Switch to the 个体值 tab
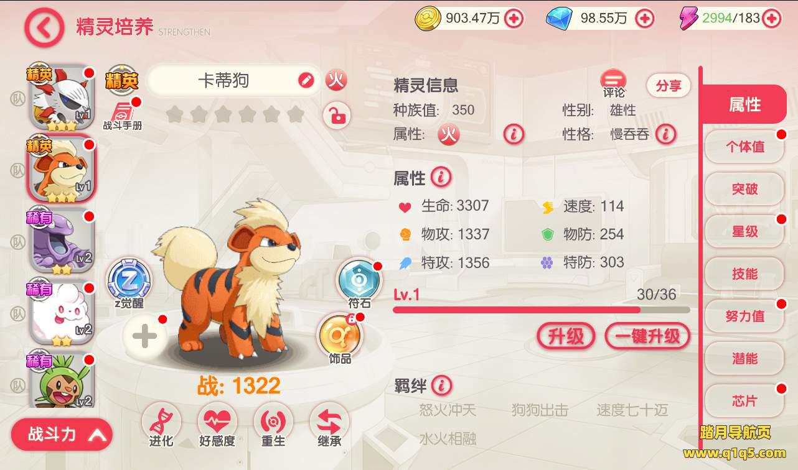 [744, 147]
